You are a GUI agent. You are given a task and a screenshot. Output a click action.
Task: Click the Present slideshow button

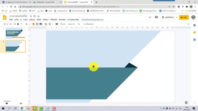click(168, 17)
